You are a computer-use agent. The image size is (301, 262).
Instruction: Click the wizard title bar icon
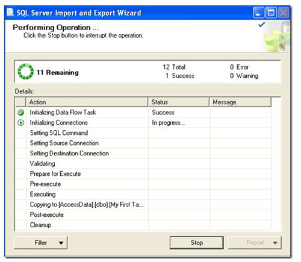(x=10, y=12)
